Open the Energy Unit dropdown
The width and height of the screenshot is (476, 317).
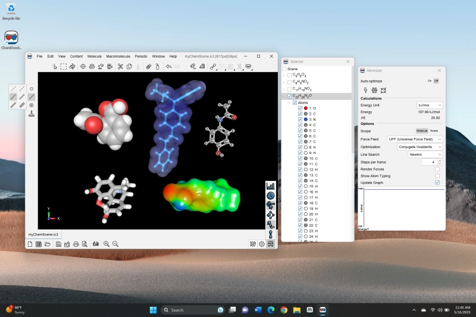point(430,105)
